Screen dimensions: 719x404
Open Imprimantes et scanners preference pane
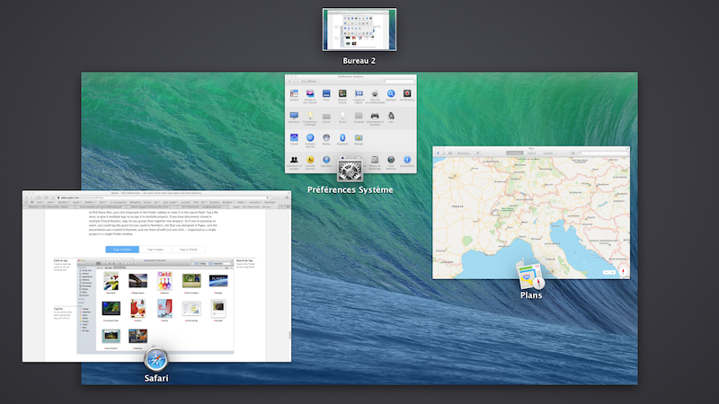(375, 119)
